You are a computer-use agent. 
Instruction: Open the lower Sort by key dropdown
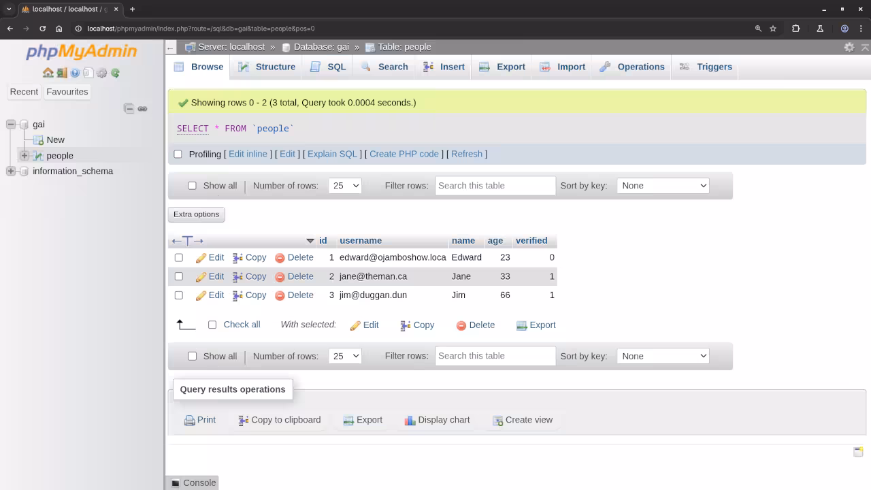pyautogui.click(x=663, y=356)
